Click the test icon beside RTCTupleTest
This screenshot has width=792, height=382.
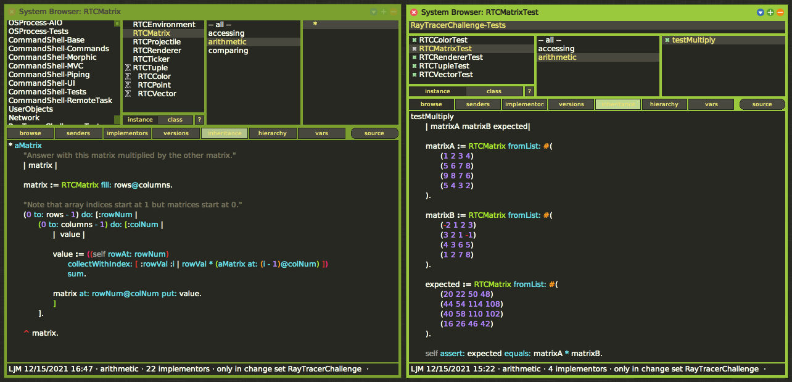click(415, 66)
